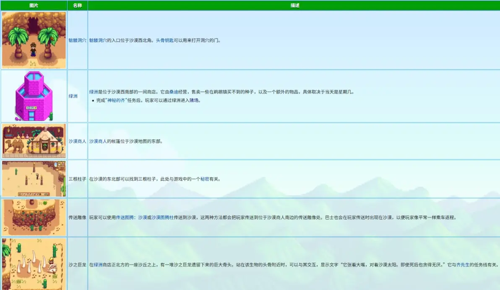Click the 骷髅洞穴 link in the 名称 column
Image resolution: width=500 pixels, height=290 pixels.
click(78, 41)
